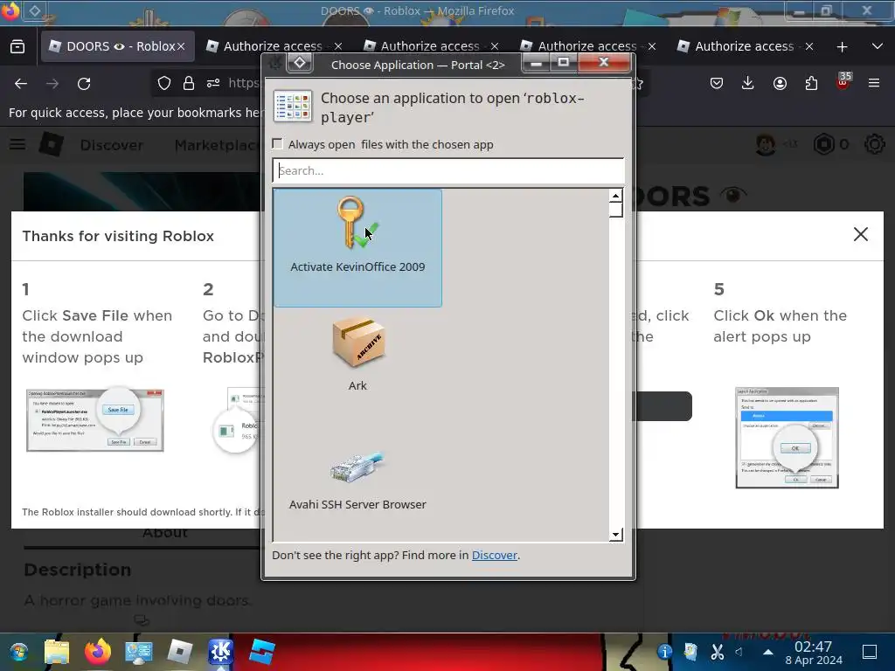Click the Save File step thumbnail
Screen dimensions: 895x671
click(94, 420)
